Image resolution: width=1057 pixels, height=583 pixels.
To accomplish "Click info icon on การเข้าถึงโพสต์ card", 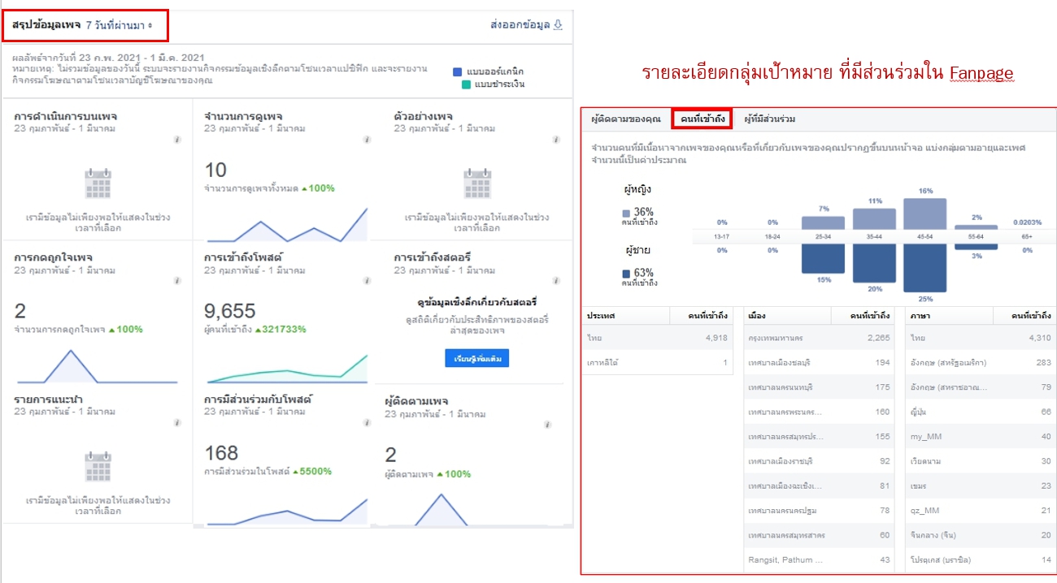I will click(x=366, y=281).
